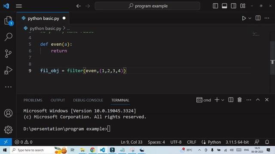
Task: Click the fil_obj variable on line 9
Action: 50,71
